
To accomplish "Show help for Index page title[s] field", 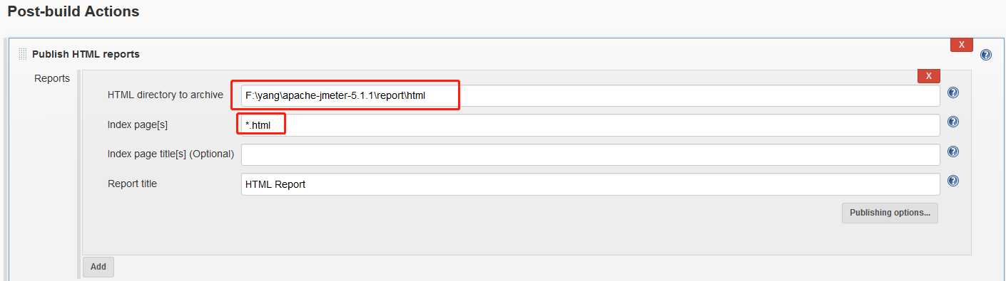I will point(952,152).
